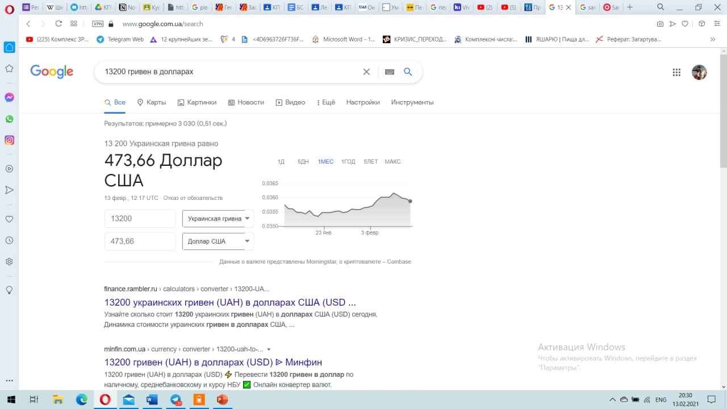Select the 1МЕС chart range

point(326,162)
